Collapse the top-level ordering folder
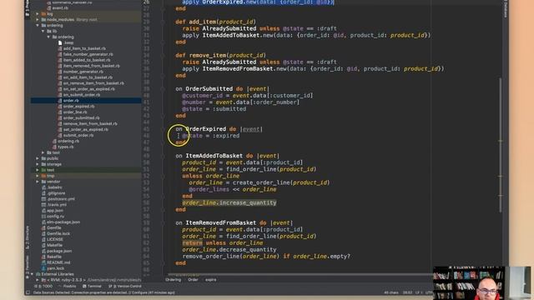Image resolution: width=534 pixels, height=300 pixels. coord(38,26)
